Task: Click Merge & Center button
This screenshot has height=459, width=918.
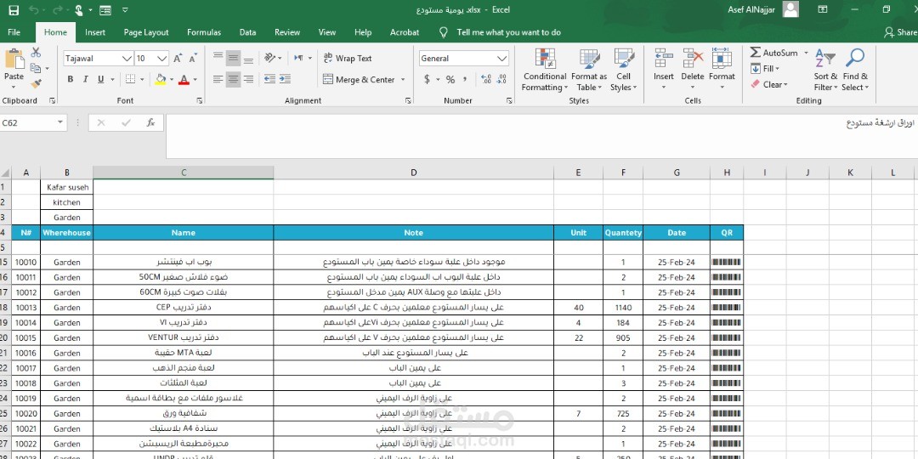Action: (x=359, y=80)
